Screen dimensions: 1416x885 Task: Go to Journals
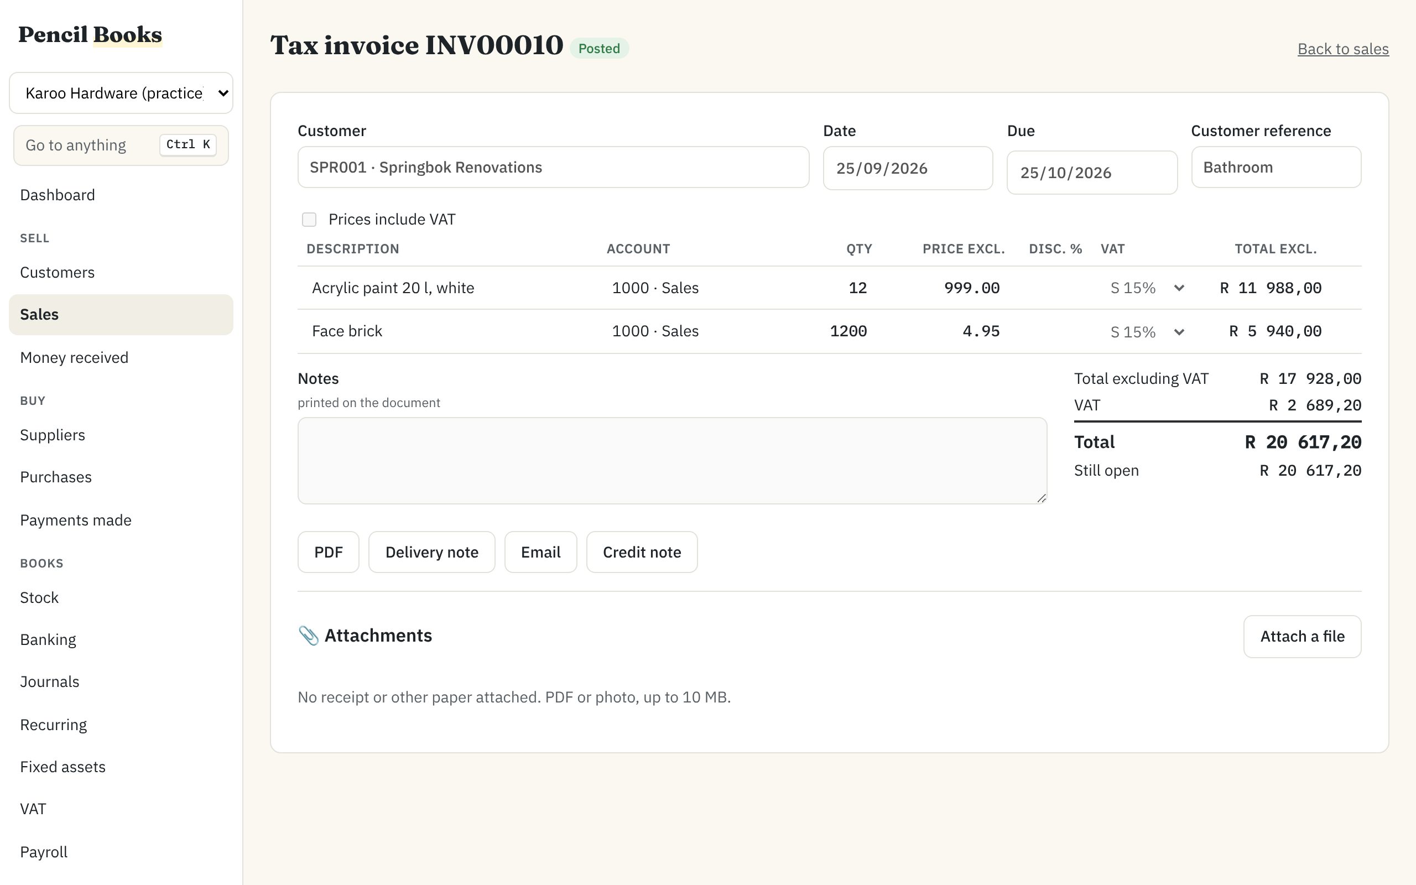tap(121, 682)
